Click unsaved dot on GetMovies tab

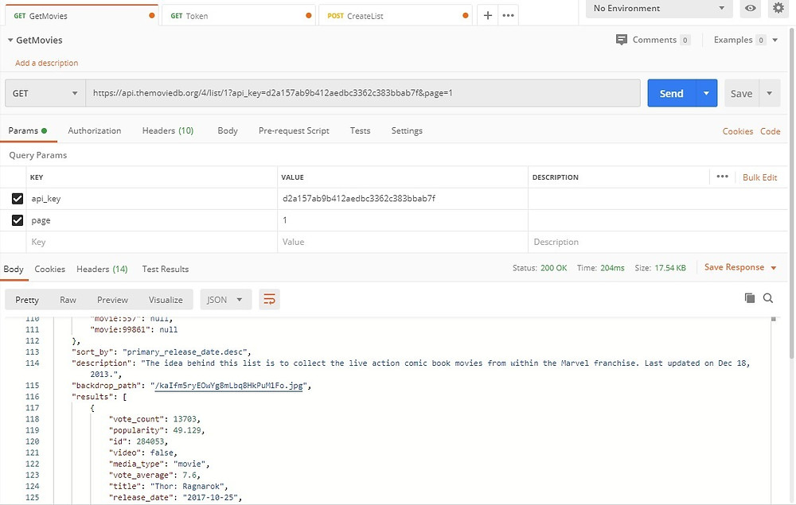(151, 16)
